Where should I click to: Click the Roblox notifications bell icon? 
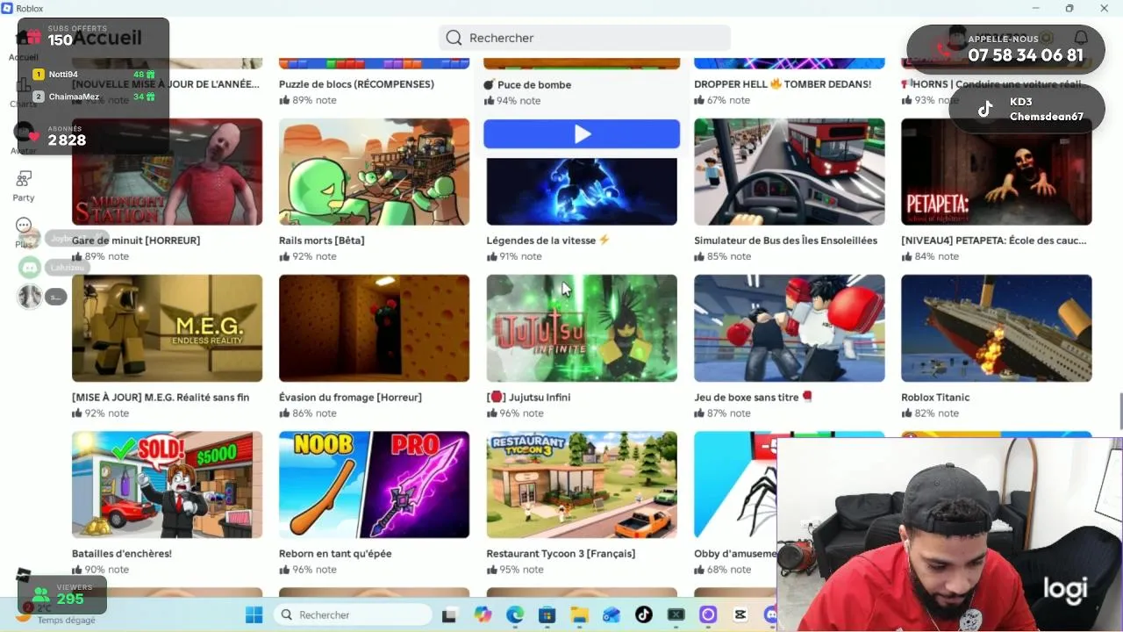[1081, 38]
